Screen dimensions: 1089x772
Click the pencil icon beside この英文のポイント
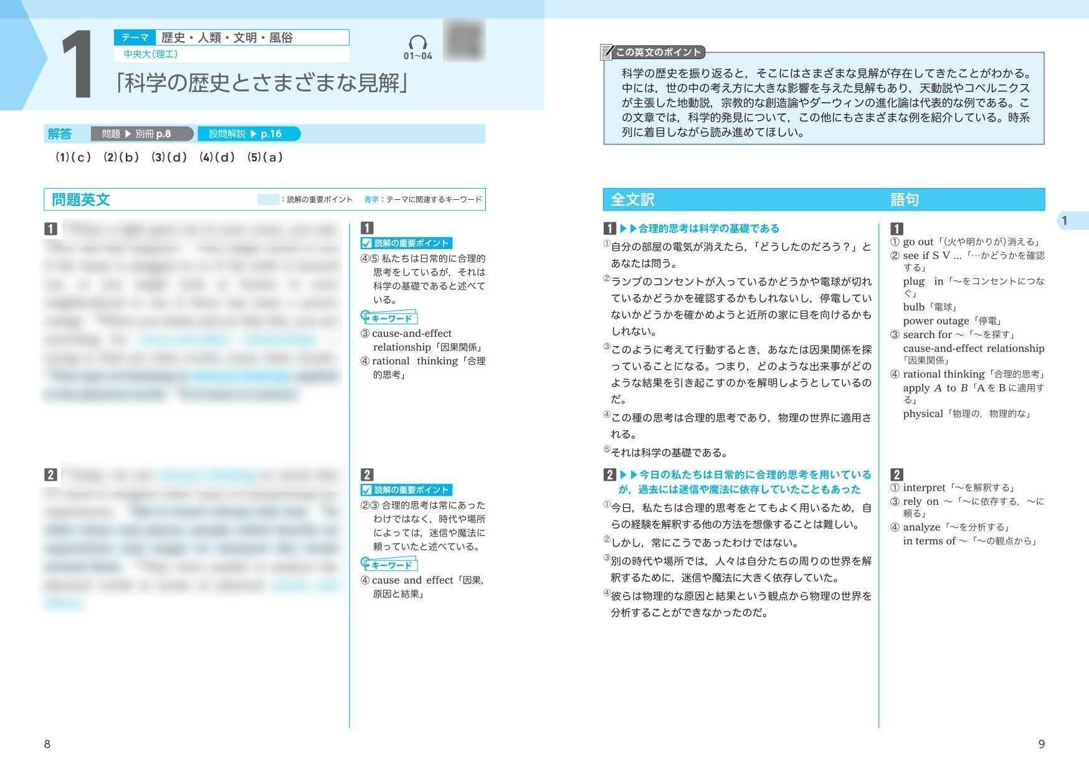pos(607,52)
